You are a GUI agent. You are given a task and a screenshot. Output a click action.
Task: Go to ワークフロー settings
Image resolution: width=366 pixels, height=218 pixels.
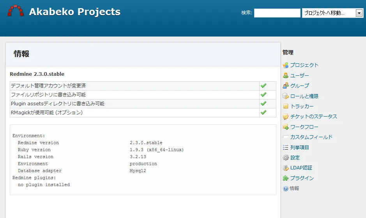click(304, 127)
